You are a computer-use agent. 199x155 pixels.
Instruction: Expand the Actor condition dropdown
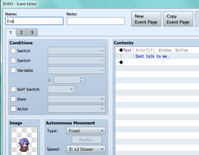(77, 109)
